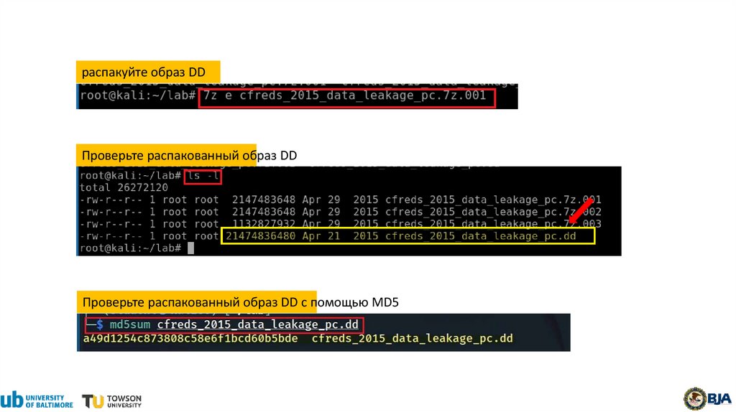Click the terminal cursor block after the root@kali prompt

190,248
